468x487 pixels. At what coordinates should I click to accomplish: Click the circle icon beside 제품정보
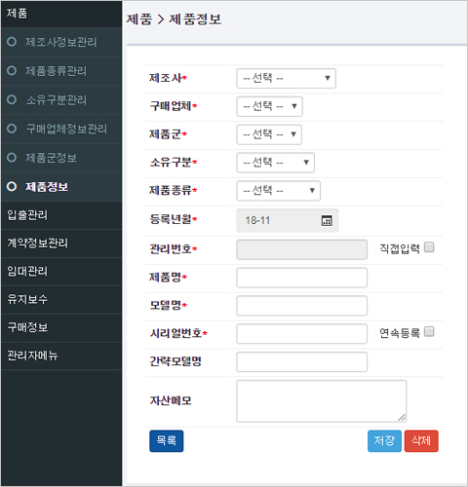pos(12,186)
